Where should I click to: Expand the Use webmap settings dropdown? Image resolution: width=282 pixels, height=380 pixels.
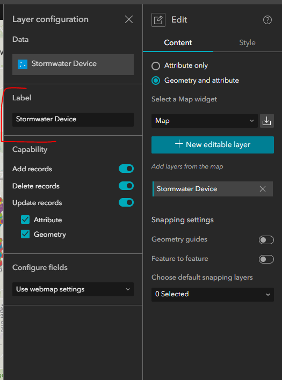click(x=73, y=289)
